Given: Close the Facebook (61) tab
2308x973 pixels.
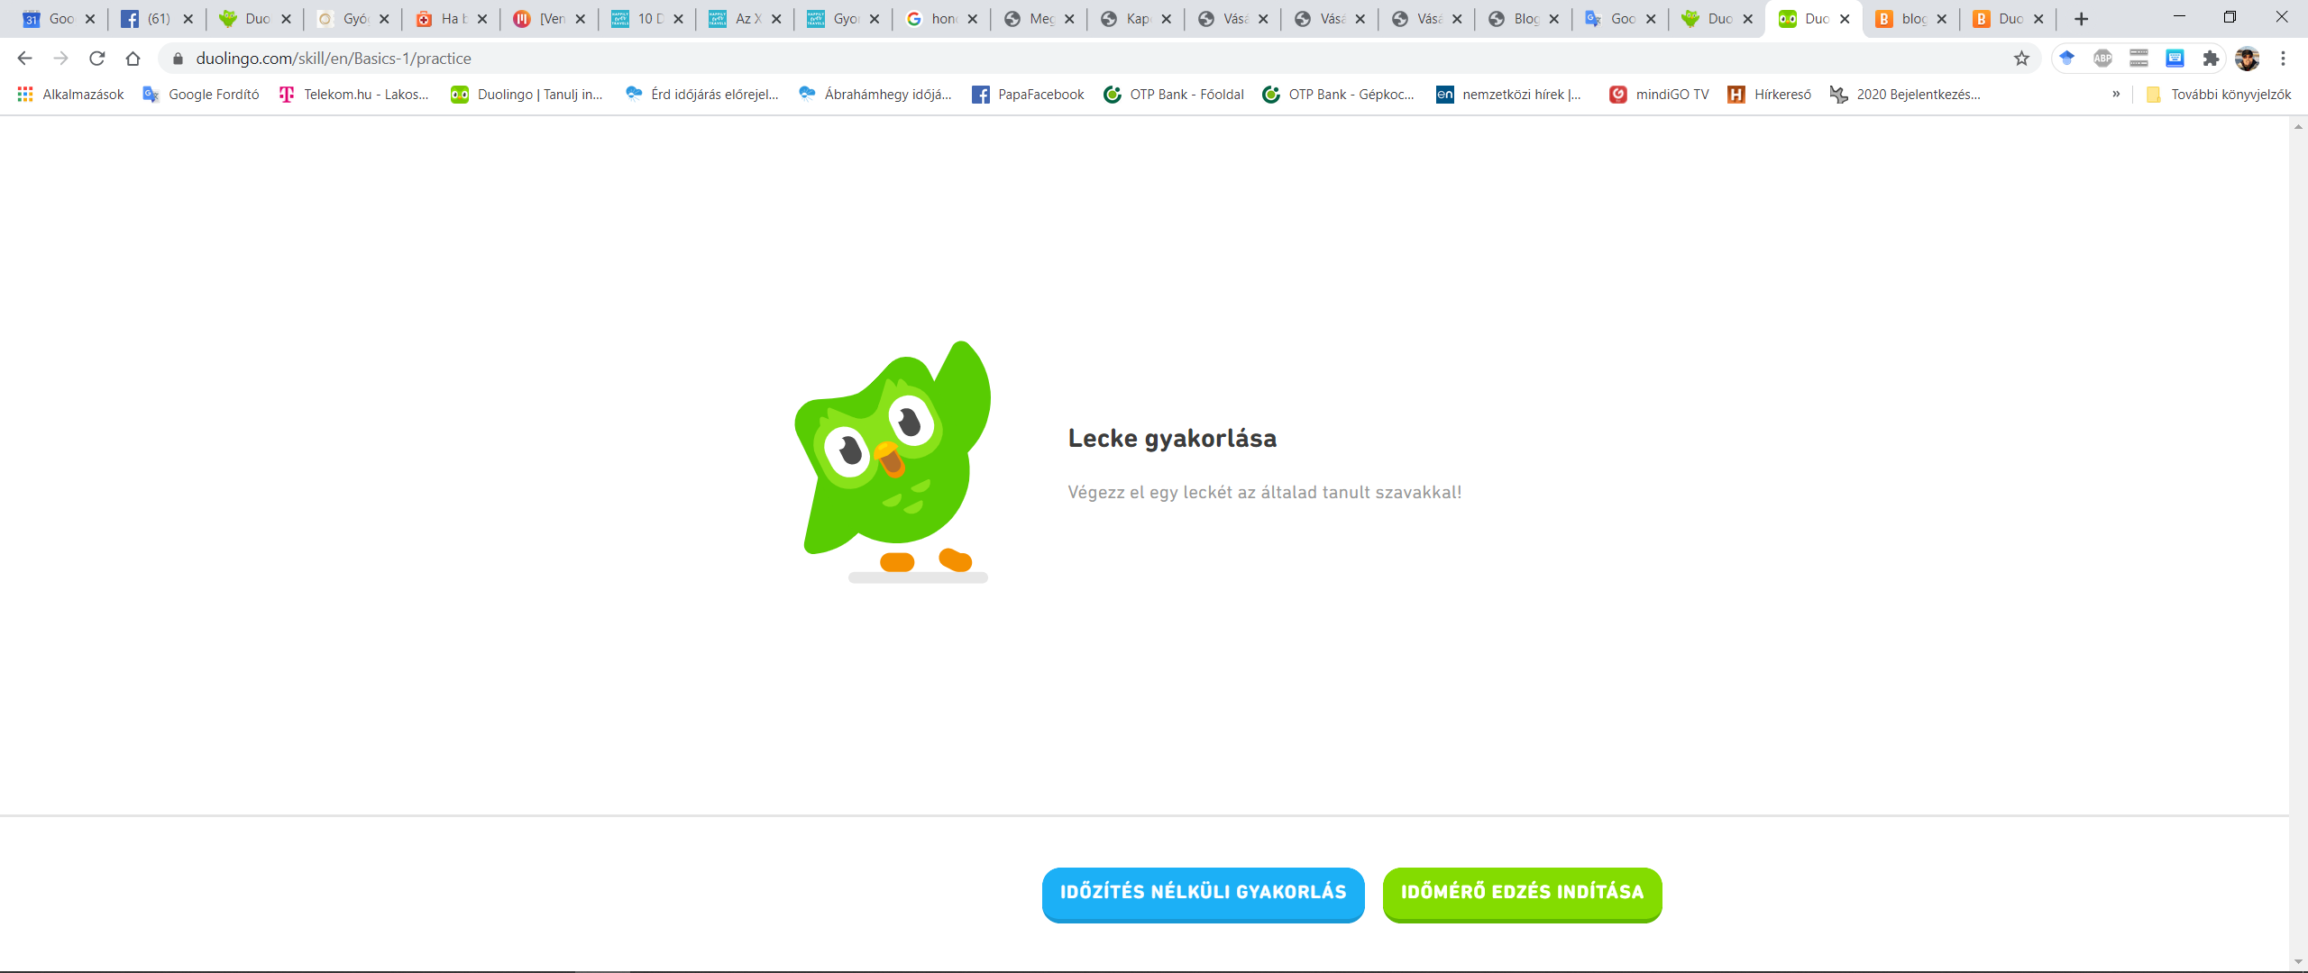Looking at the screenshot, I should (188, 19).
